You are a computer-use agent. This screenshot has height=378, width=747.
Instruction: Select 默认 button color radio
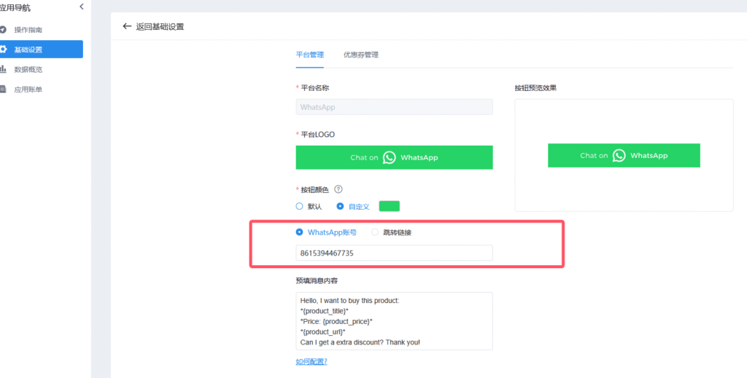point(299,206)
